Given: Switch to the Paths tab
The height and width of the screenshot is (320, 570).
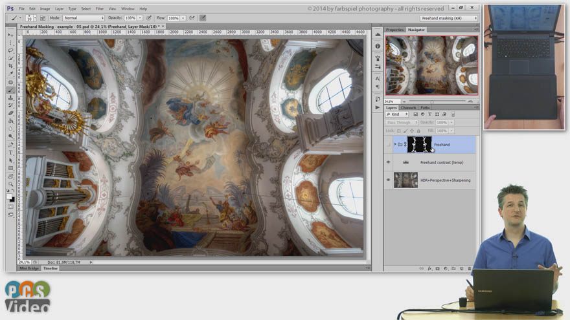Looking at the screenshot, I should click(x=425, y=108).
